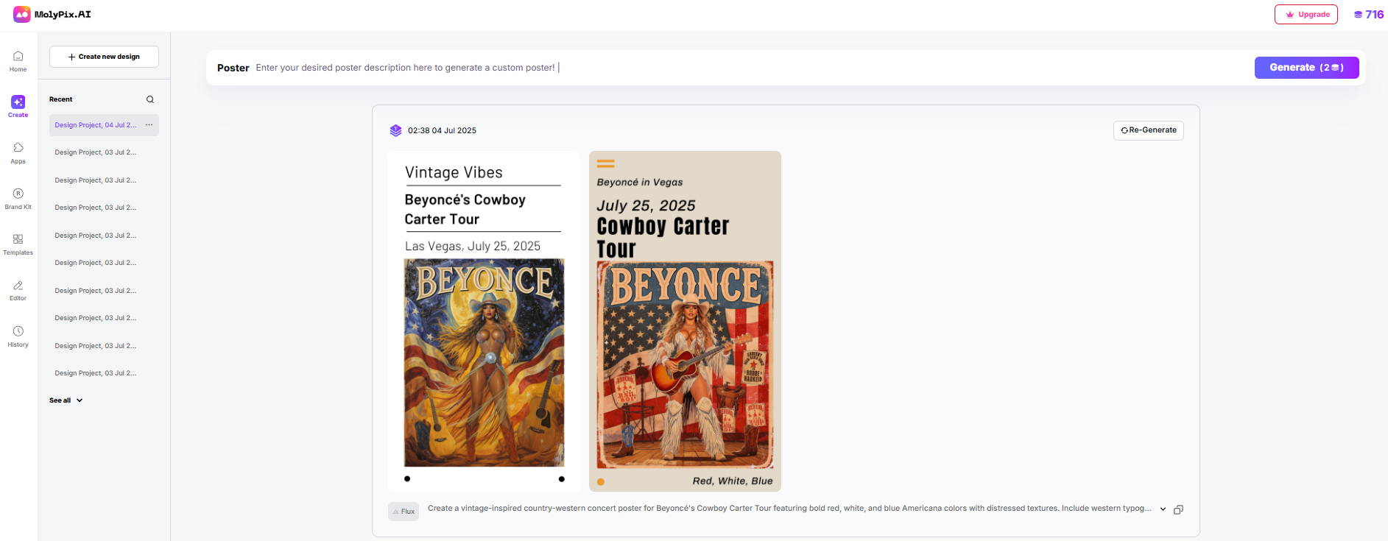Click the '02:38 04 Jul 2025' timestamp

[442, 130]
